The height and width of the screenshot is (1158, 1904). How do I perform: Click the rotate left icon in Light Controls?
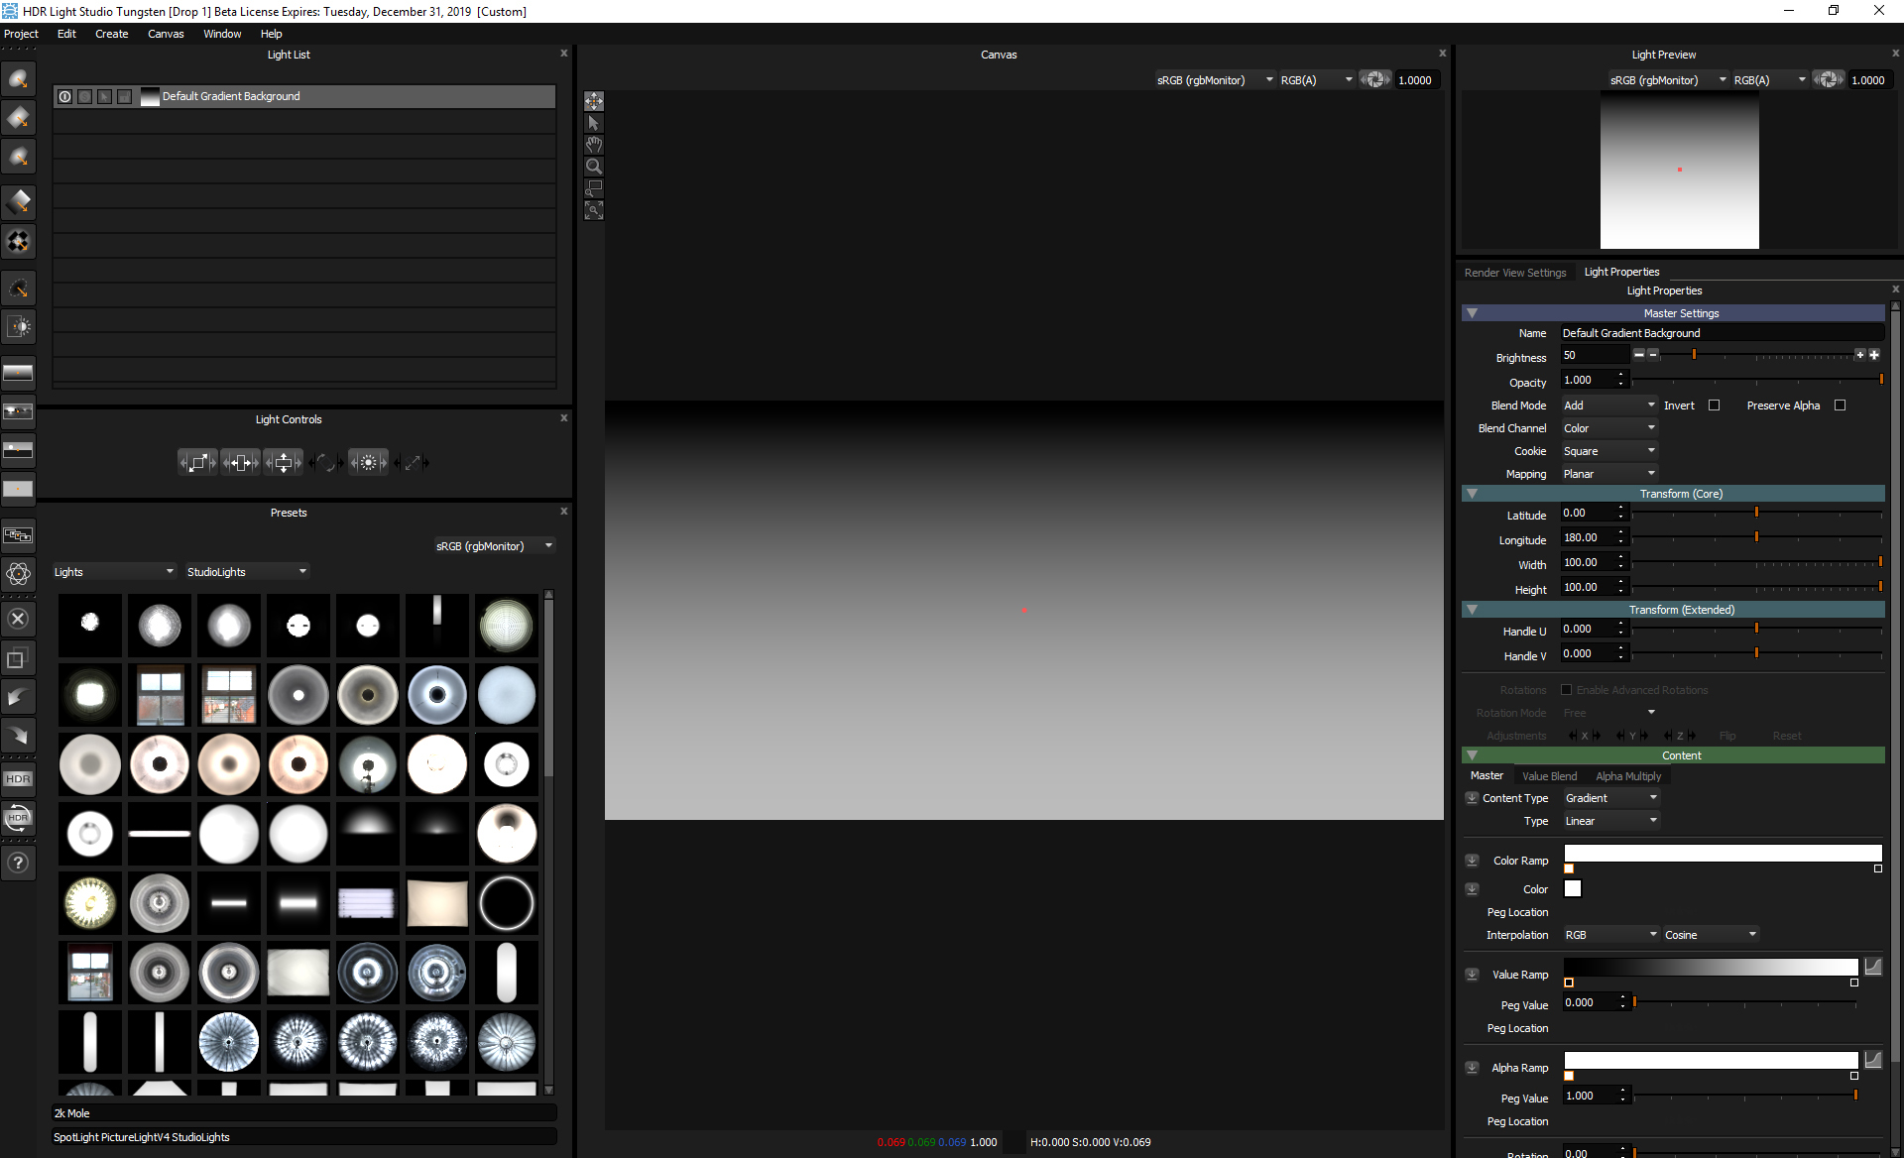pyautogui.click(x=312, y=462)
